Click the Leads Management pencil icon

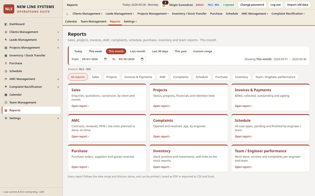click(6, 40)
